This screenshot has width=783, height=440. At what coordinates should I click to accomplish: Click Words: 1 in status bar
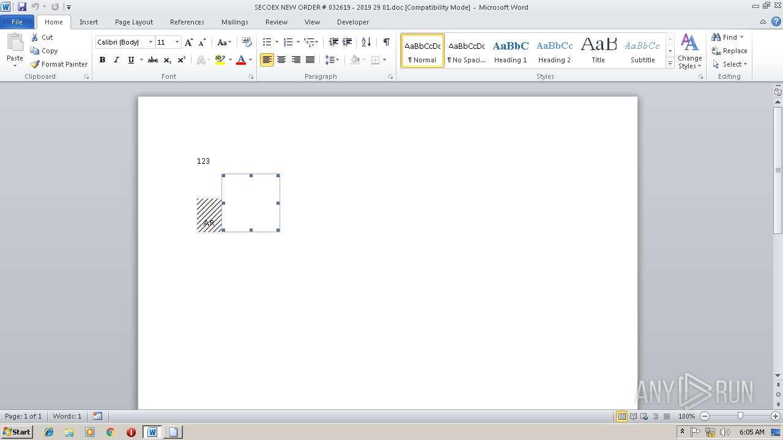(67, 416)
